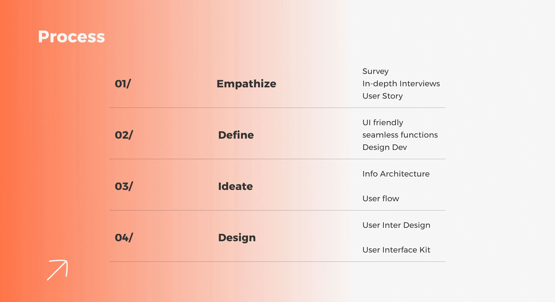Select the seamless functions line

coord(400,135)
